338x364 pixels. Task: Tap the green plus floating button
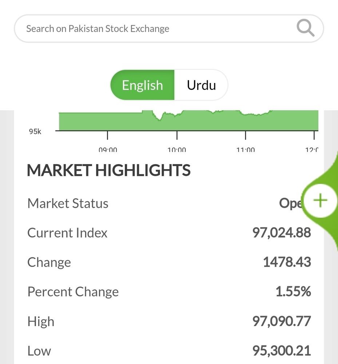coord(321,201)
